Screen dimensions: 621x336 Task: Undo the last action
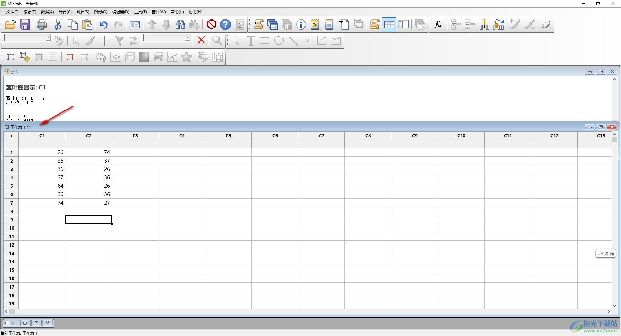pos(103,25)
